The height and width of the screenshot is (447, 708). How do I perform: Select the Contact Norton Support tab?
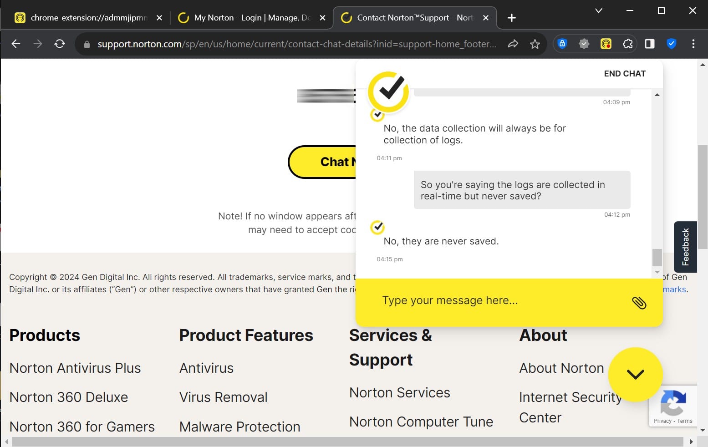tap(415, 18)
